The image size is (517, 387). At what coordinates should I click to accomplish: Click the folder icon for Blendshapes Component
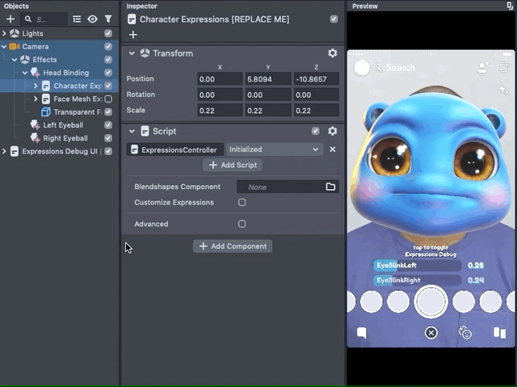click(x=330, y=187)
